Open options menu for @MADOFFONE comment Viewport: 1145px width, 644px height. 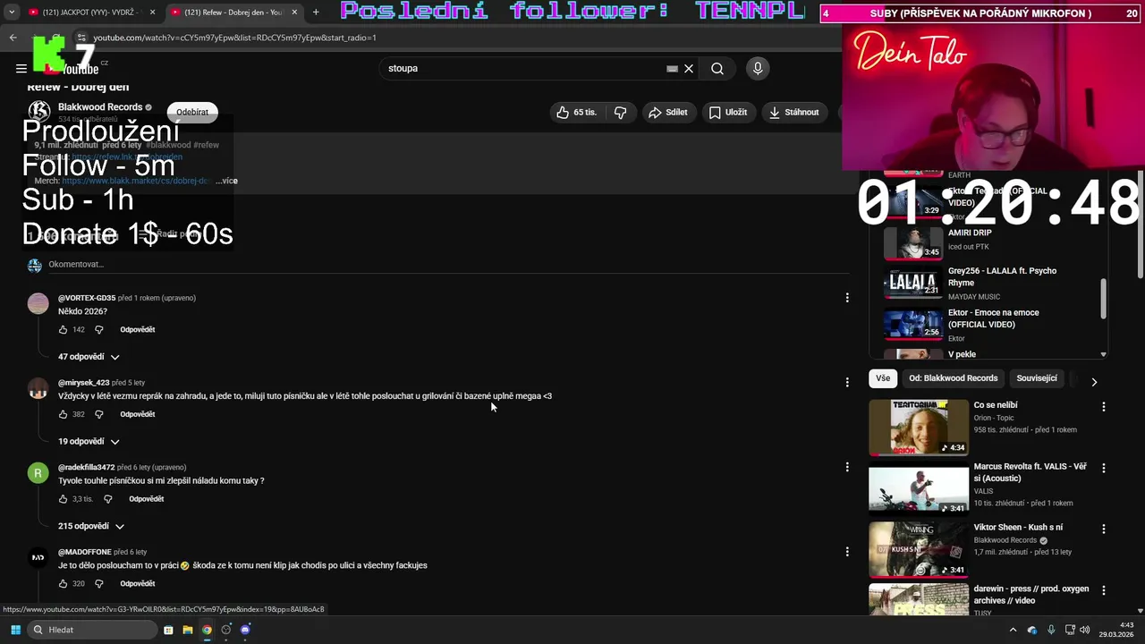tap(847, 552)
